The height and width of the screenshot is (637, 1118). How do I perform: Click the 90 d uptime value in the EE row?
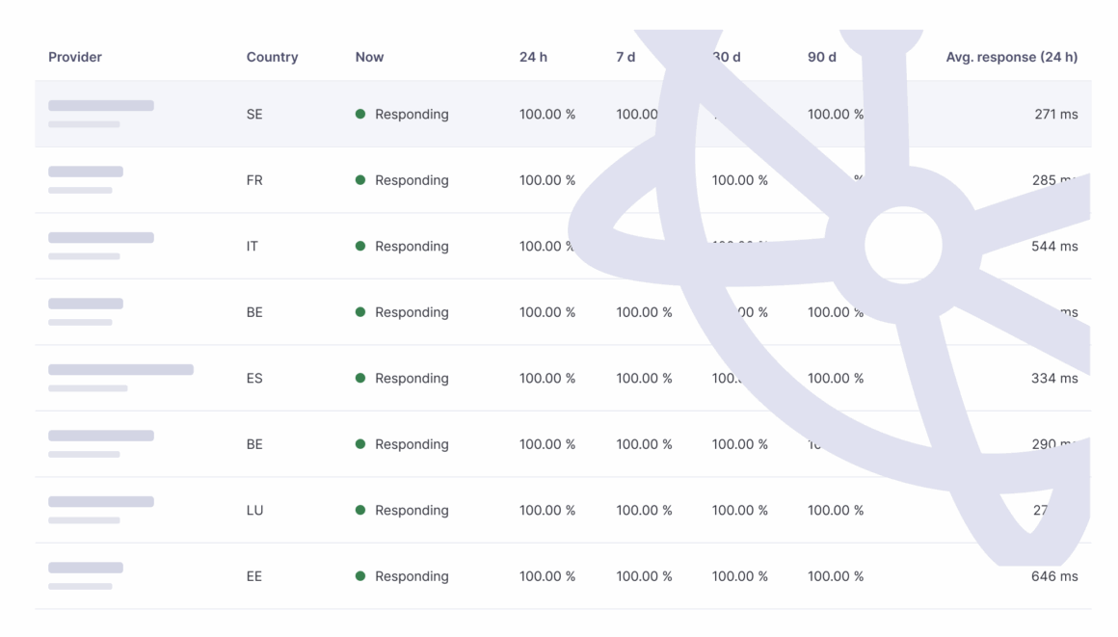point(836,576)
